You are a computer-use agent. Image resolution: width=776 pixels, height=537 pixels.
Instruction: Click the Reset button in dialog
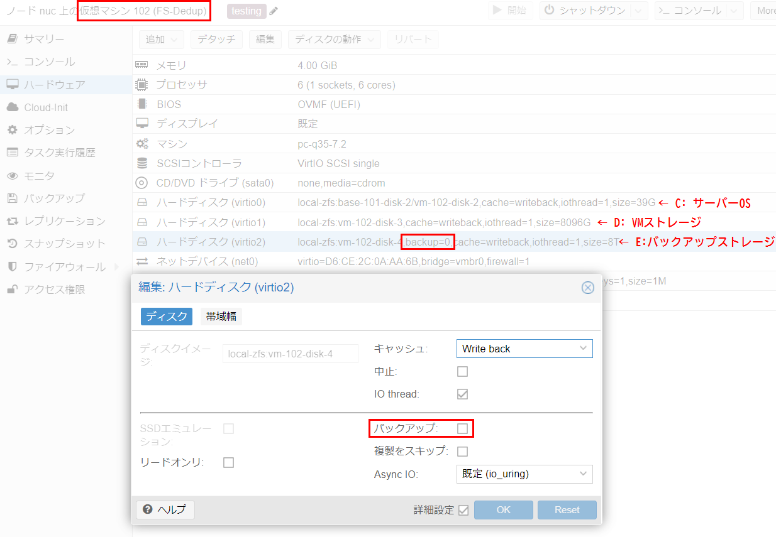tap(567, 510)
